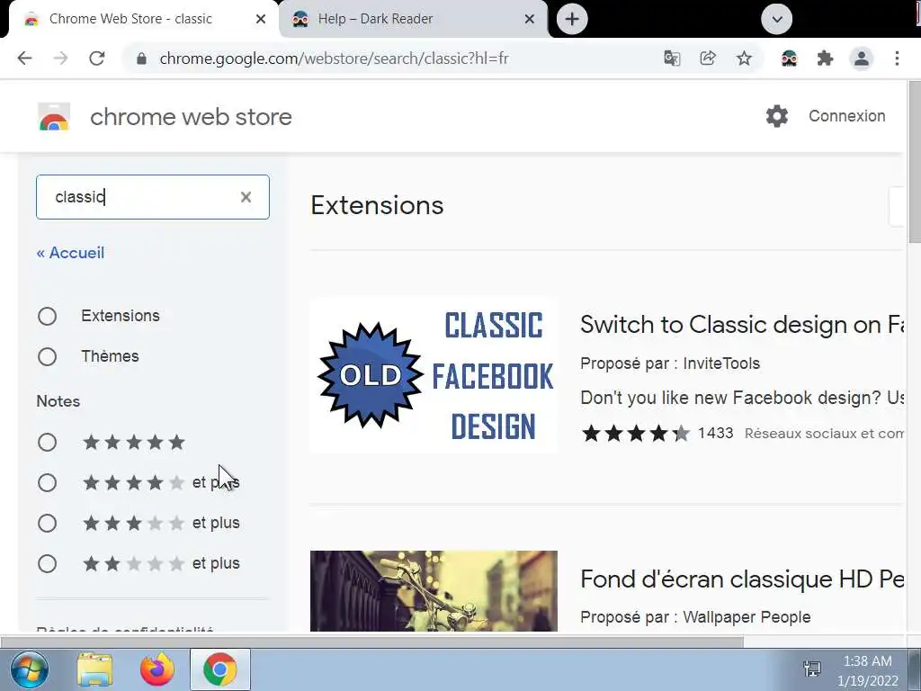
Task: Launch Firefox from the taskbar
Action: point(156,669)
